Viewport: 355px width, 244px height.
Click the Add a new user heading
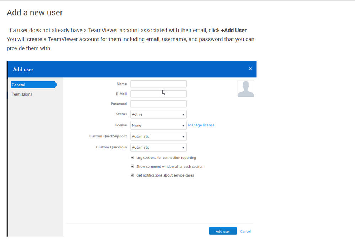pyautogui.click(x=35, y=12)
